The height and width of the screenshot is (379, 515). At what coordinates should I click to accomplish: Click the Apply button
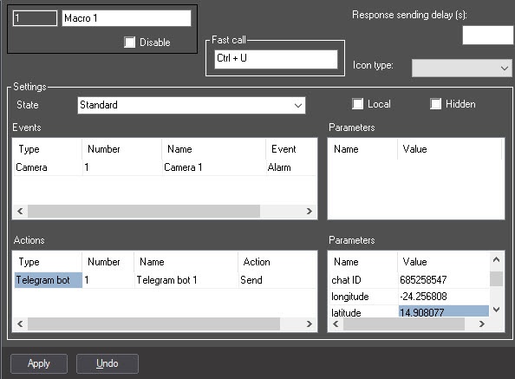coord(39,363)
